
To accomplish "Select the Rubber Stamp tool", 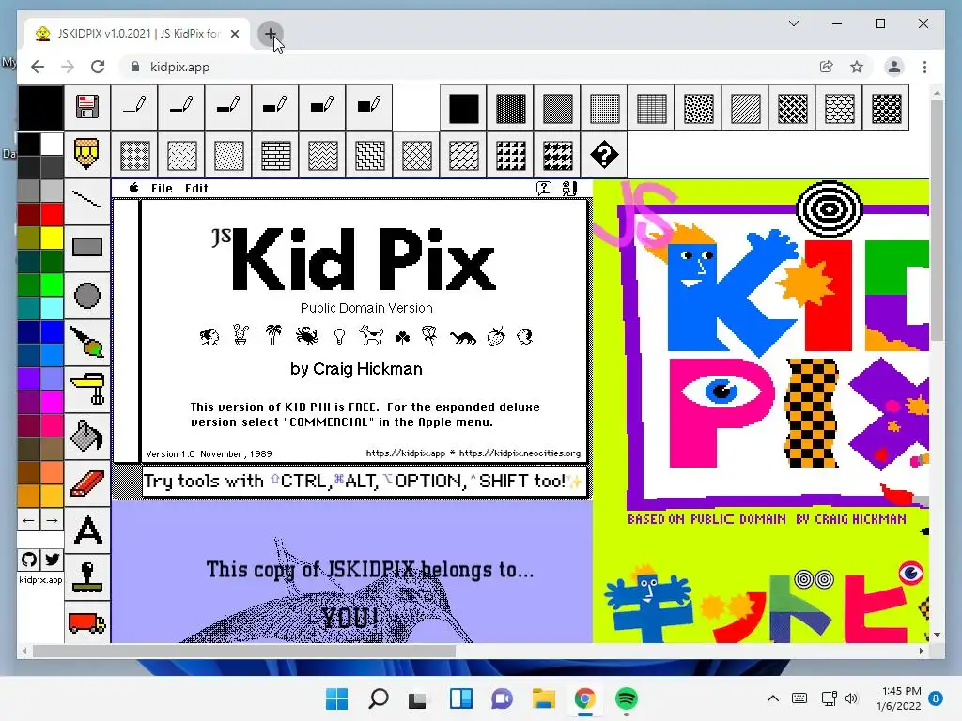I will [x=87, y=577].
